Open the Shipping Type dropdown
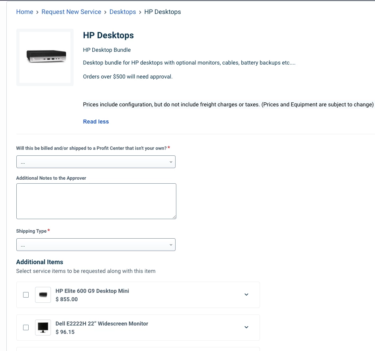Image resolution: width=375 pixels, height=351 pixels. tap(96, 245)
